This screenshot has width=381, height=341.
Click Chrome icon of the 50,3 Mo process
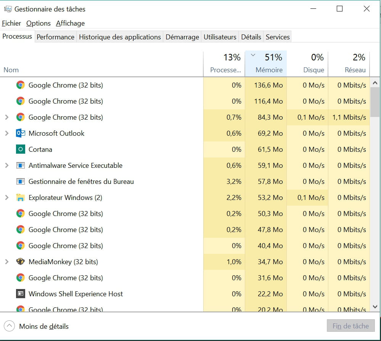(x=21, y=214)
